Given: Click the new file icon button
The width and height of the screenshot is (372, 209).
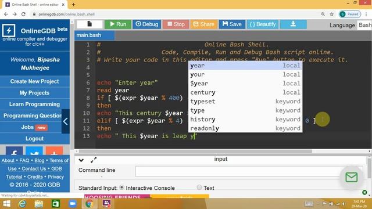Looking at the screenshot, I should [x=90, y=24].
